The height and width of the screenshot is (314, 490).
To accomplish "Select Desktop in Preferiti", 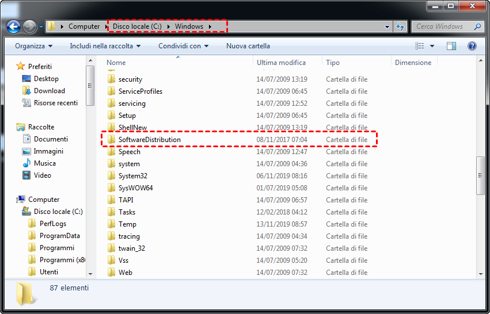I will 41,79.
